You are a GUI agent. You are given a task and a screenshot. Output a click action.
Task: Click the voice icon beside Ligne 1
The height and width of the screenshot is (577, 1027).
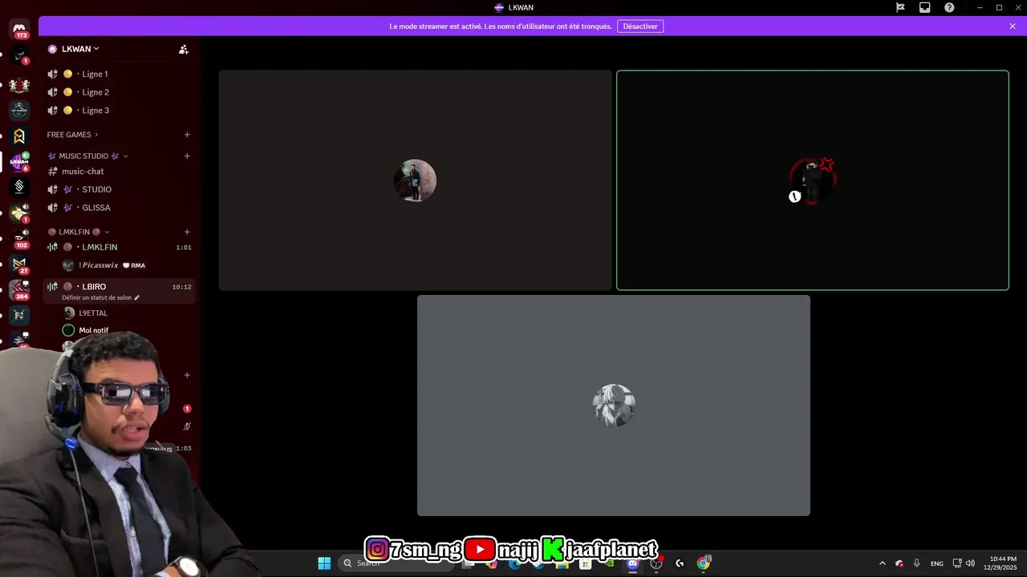pyautogui.click(x=53, y=74)
